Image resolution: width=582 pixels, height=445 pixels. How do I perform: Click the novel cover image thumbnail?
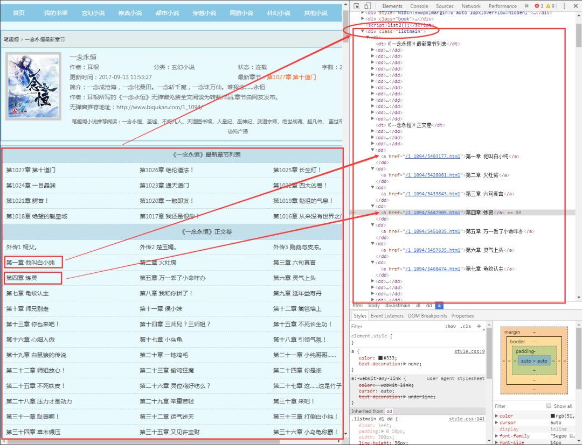pos(33,86)
